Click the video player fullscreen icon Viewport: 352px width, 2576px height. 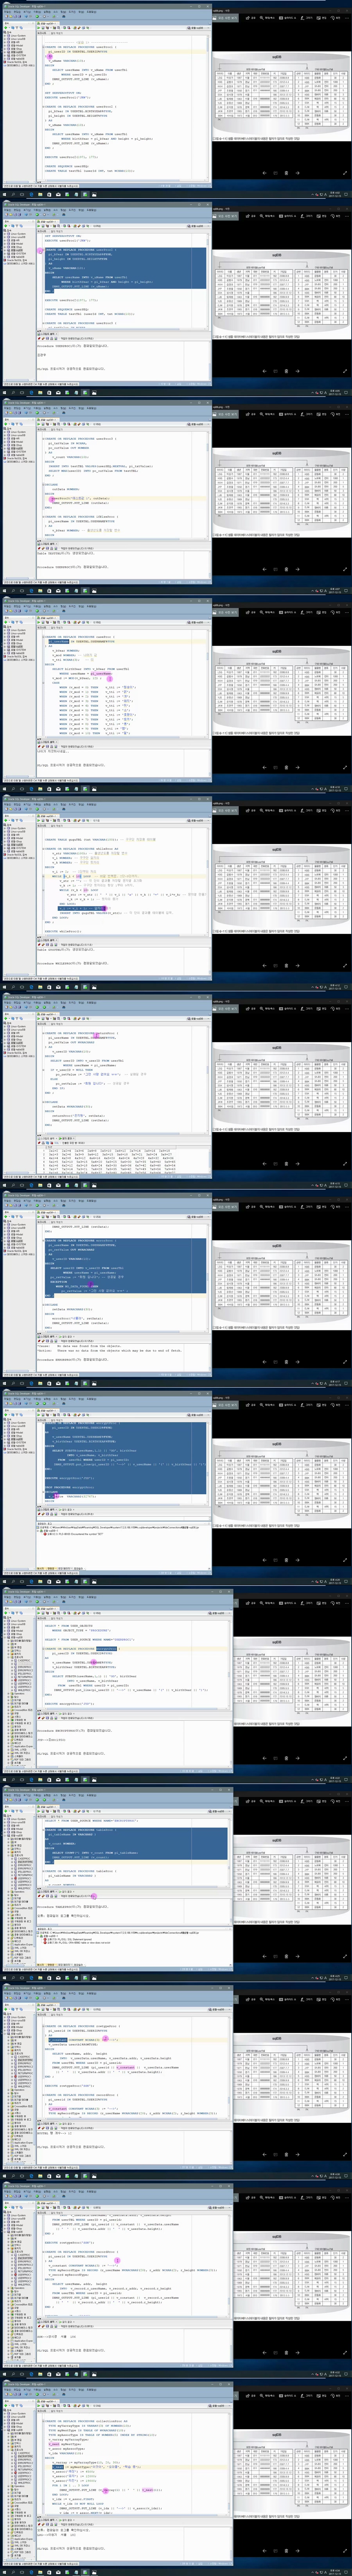[345, 173]
